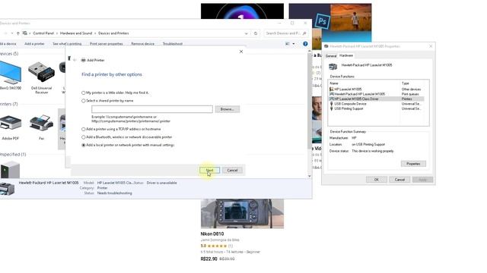
Task: Expand the address bar history dropdown
Action: point(247,33)
